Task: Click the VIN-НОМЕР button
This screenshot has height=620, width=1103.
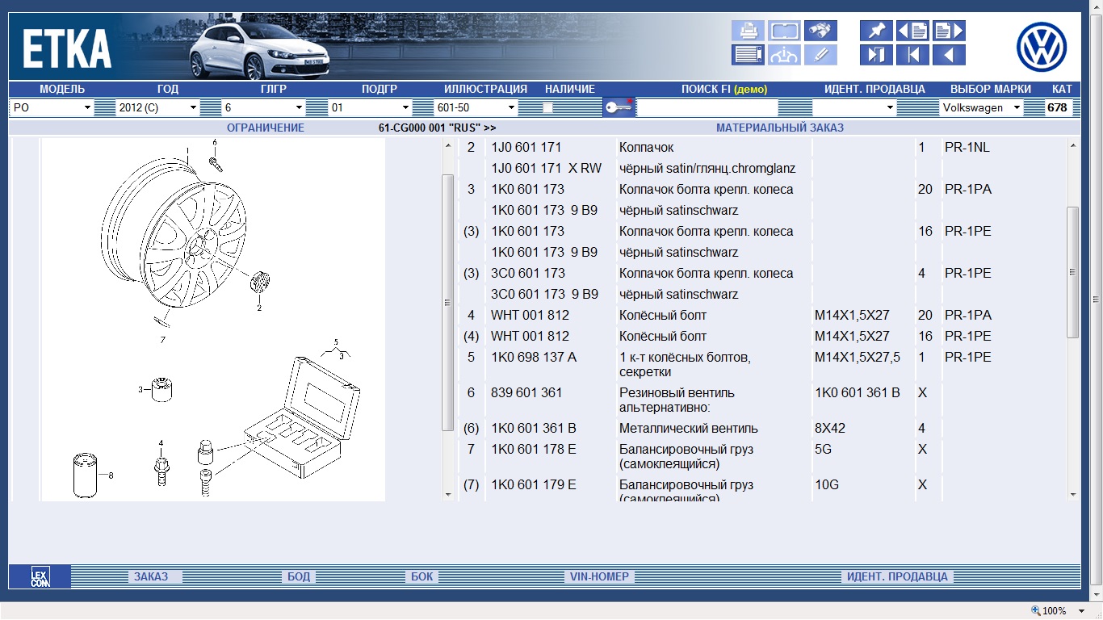Action: pyautogui.click(x=599, y=576)
